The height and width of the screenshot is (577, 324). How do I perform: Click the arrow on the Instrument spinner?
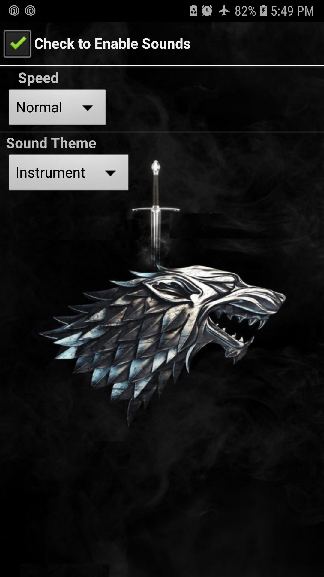coord(110,173)
